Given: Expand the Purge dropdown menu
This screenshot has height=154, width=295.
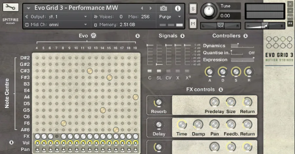Looking at the screenshot, I should tap(179, 17).
